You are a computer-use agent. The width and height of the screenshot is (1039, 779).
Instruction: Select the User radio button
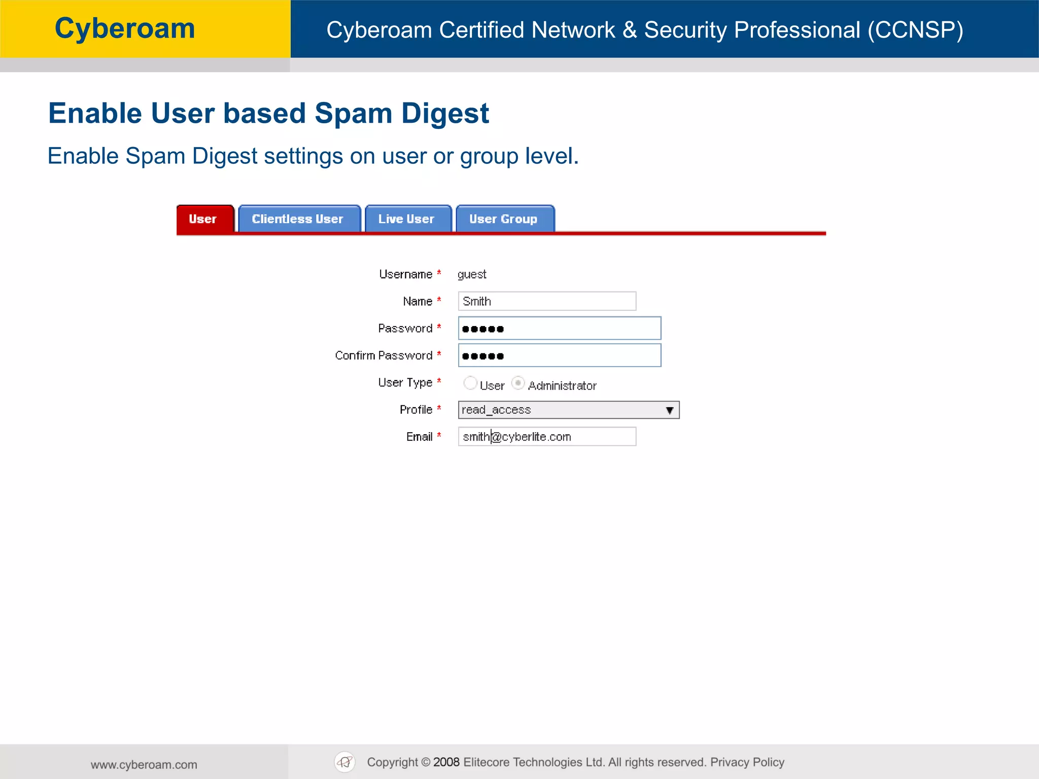click(x=470, y=383)
